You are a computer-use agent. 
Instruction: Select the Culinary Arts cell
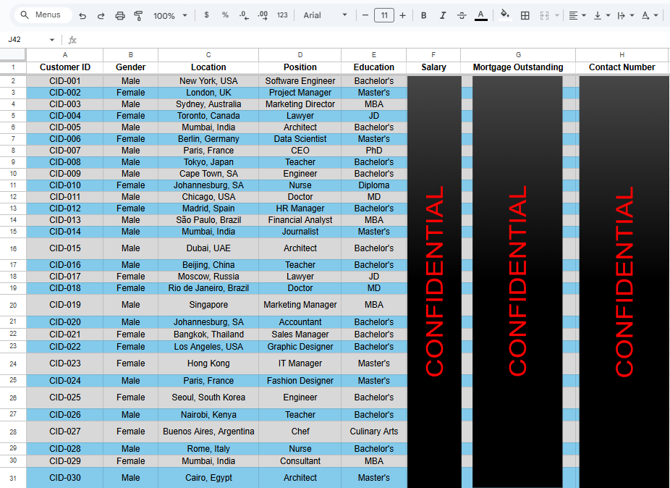(x=374, y=431)
